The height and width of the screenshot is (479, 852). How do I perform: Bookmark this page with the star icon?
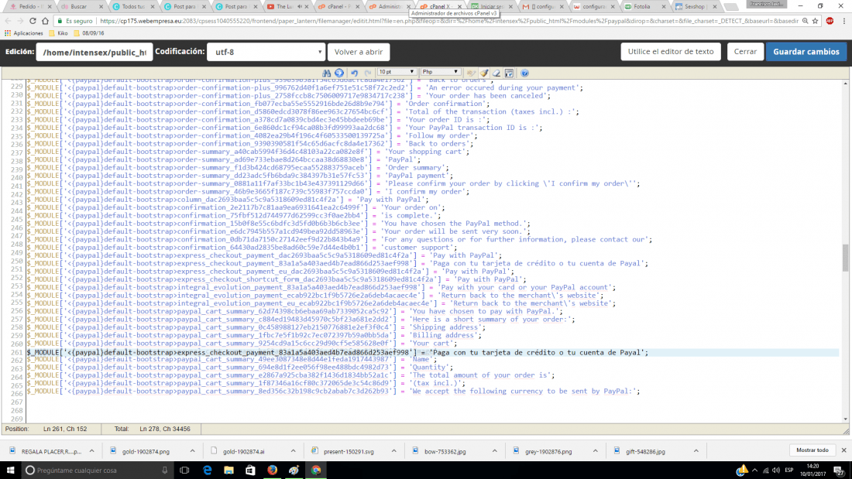(x=815, y=21)
